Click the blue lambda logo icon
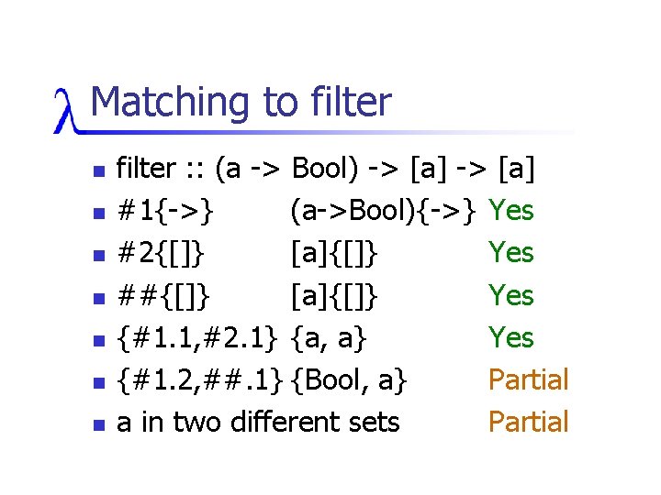The height and width of the screenshot is (495, 661). tap(70, 111)
